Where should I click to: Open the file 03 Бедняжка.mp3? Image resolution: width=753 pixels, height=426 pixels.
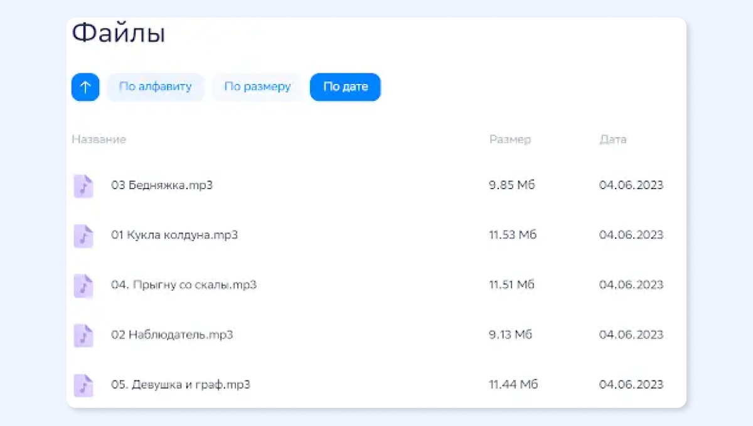coord(162,185)
